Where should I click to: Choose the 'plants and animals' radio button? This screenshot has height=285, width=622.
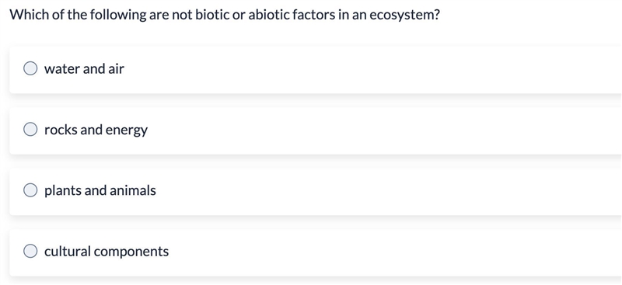30,190
